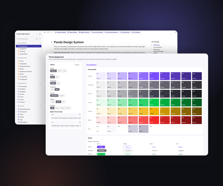Open the Theming page
The height and width of the screenshot is (186, 223).
click(22, 51)
